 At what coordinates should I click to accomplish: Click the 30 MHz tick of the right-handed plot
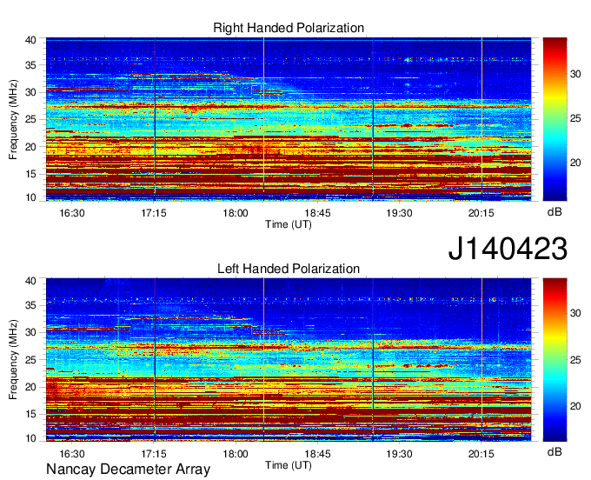point(30,92)
